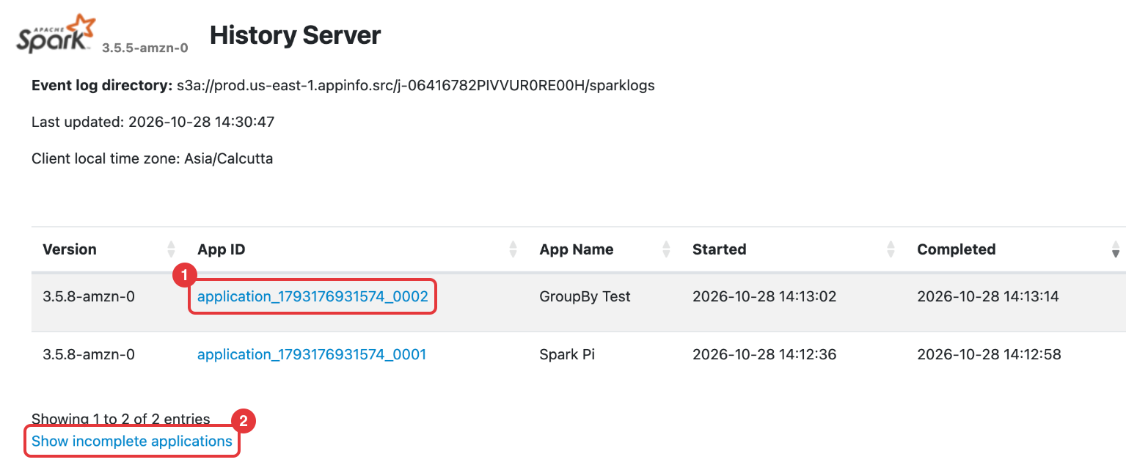Click descending sort arrow beside Completed
The image size is (1126, 465).
(x=1116, y=253)
